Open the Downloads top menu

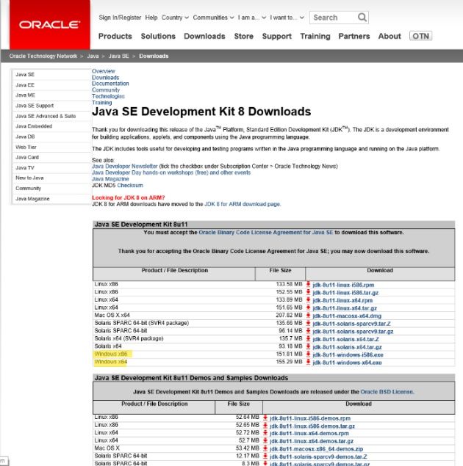(204, 36)
